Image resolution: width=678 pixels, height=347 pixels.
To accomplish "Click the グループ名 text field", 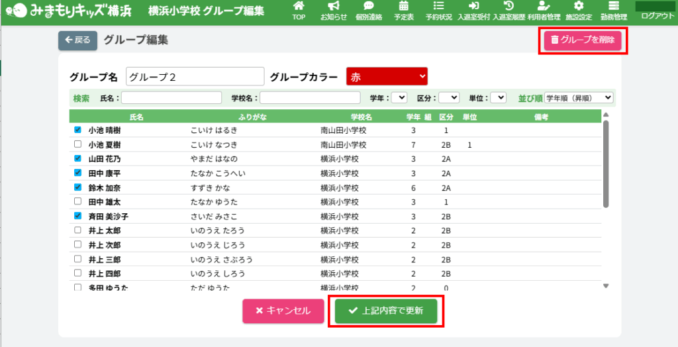I will 195,77.
